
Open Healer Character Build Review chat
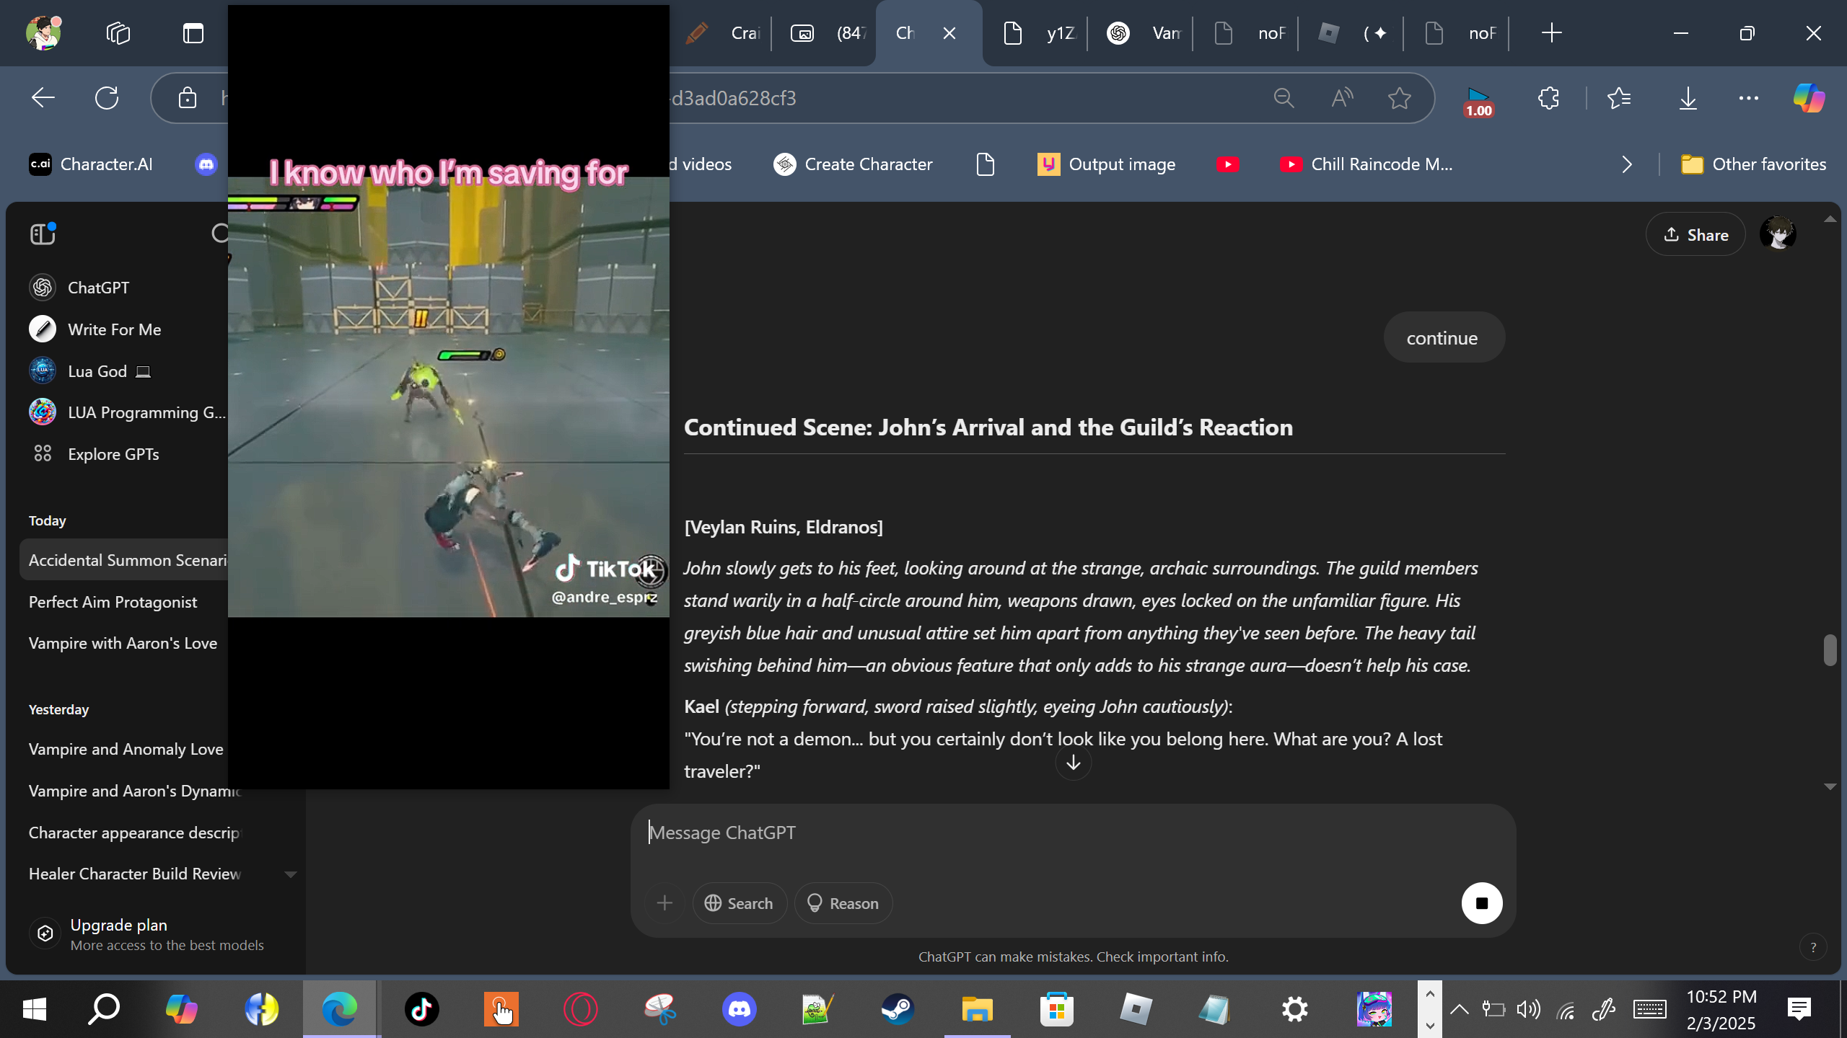tap(135, 874)
